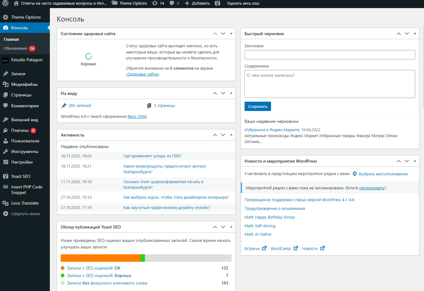Move the At a Glance widget down
424x291 pixels.
[x=223, y=93]
